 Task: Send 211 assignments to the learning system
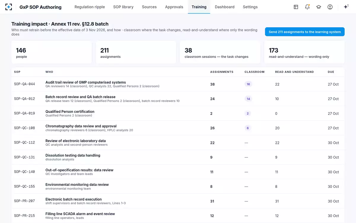[x=305, y=32]
